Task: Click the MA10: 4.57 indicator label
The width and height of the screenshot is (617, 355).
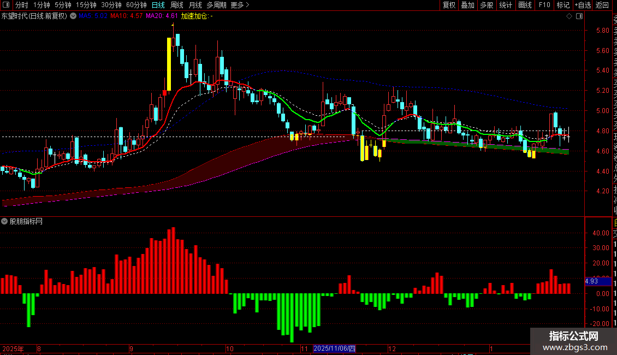Action: point(126,16)
